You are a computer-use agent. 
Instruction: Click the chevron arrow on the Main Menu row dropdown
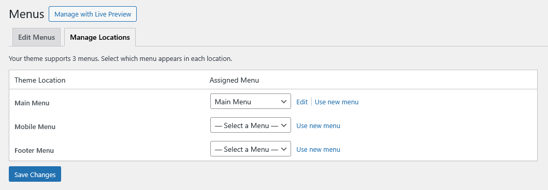tap(284, 102)
